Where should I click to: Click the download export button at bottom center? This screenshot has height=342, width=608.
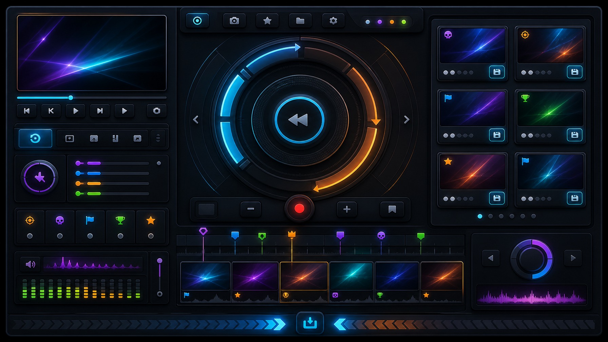point(310,323)
